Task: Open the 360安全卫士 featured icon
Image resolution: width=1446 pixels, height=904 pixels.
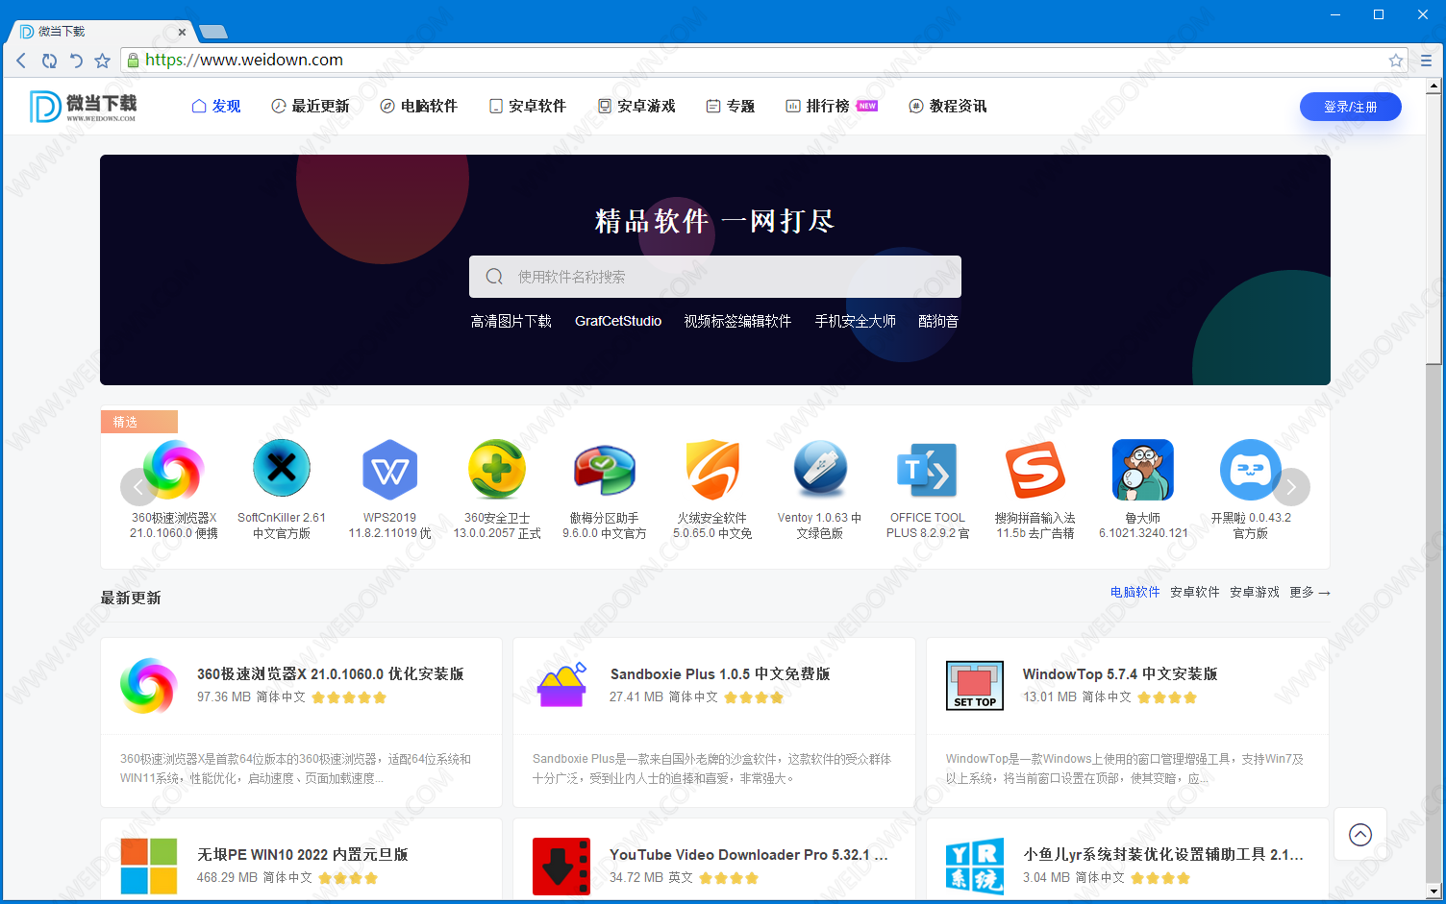Action: pyautogui.click(x=497, y=470)
